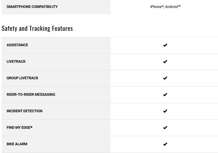Click the iPhone, Android compatibility text
Viewport: 218px width, 153px height.
(165, 7)
